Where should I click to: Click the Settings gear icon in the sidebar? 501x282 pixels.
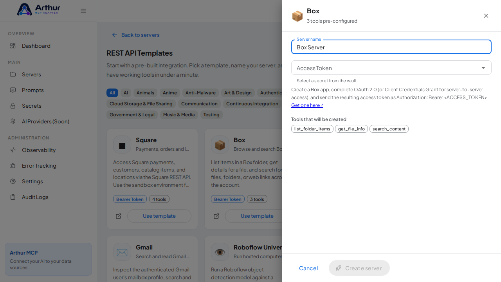point(13,181)
